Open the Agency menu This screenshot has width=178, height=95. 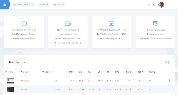point(59,5)
